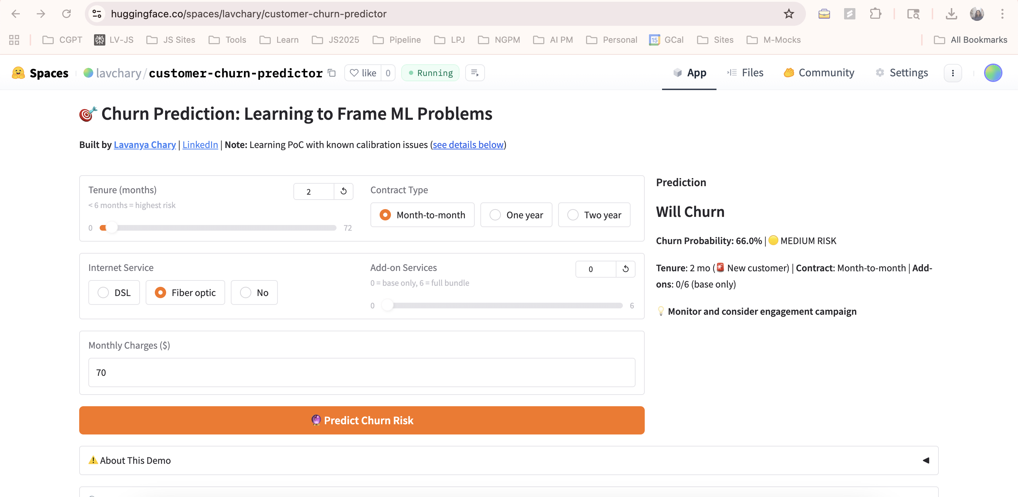Click the Monthly Charges input field
This screenshot has height=497, width=1018.
pos(361,372)
